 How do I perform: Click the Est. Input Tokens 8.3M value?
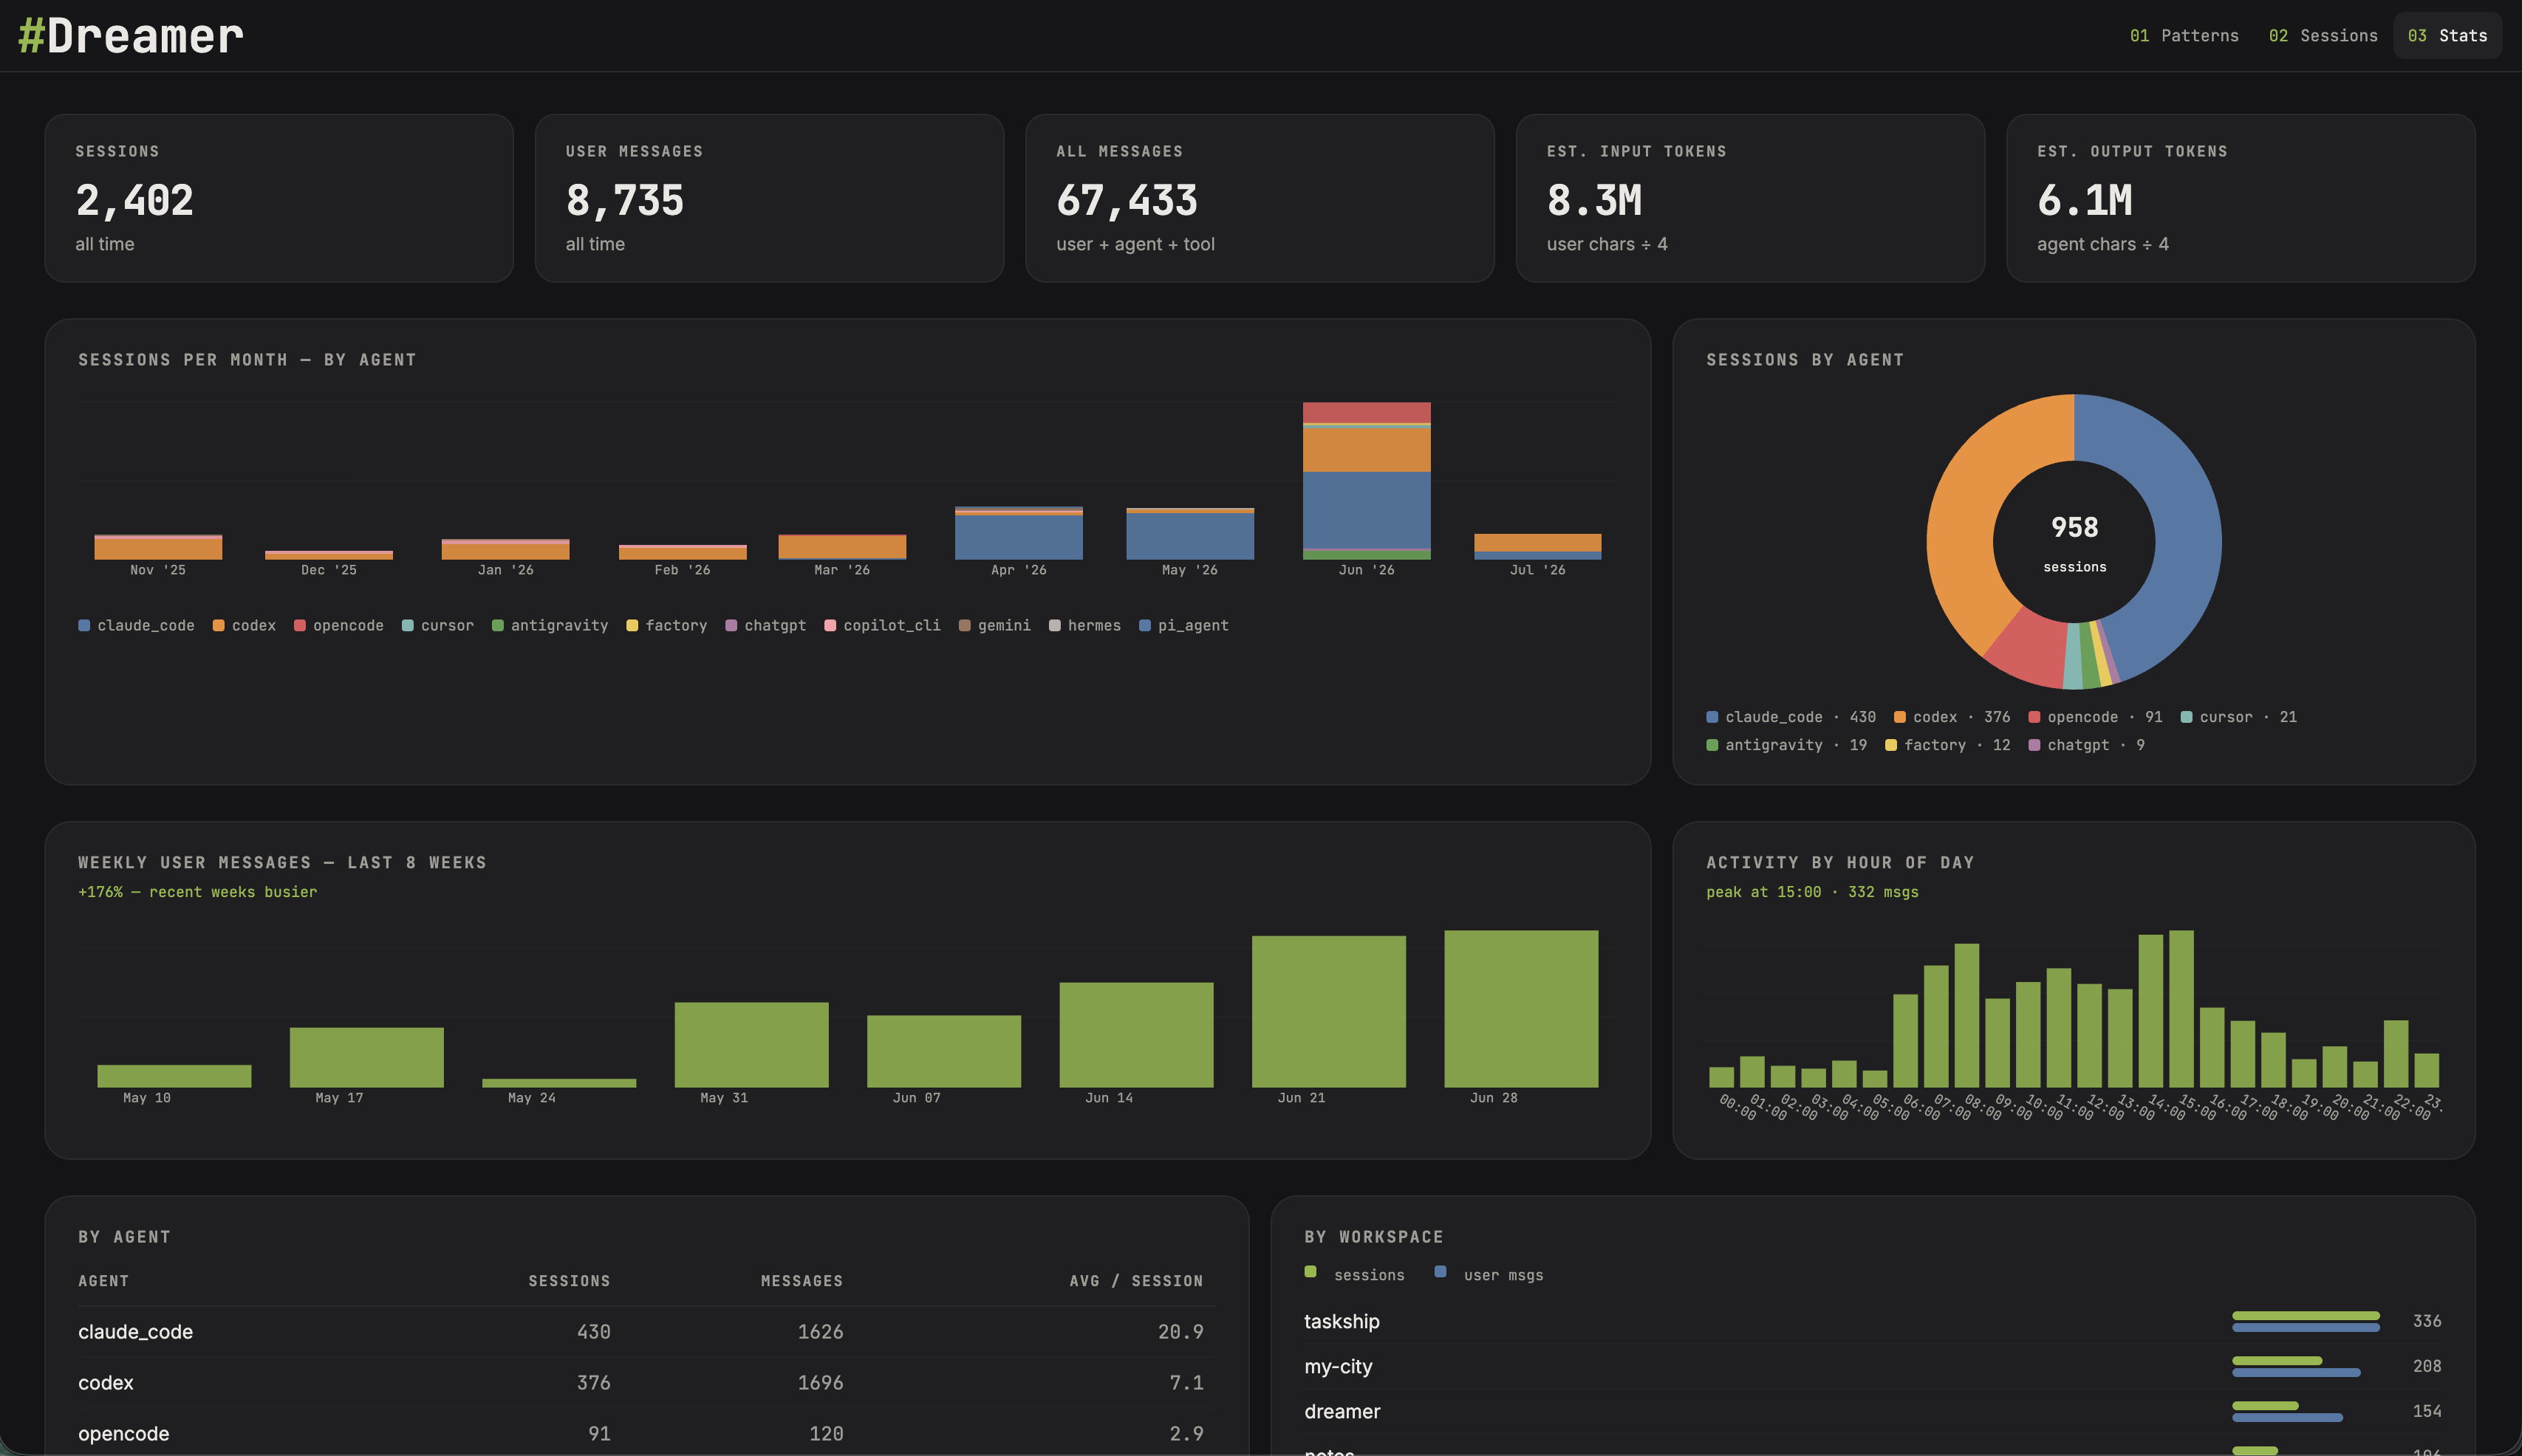(1595, 200)
